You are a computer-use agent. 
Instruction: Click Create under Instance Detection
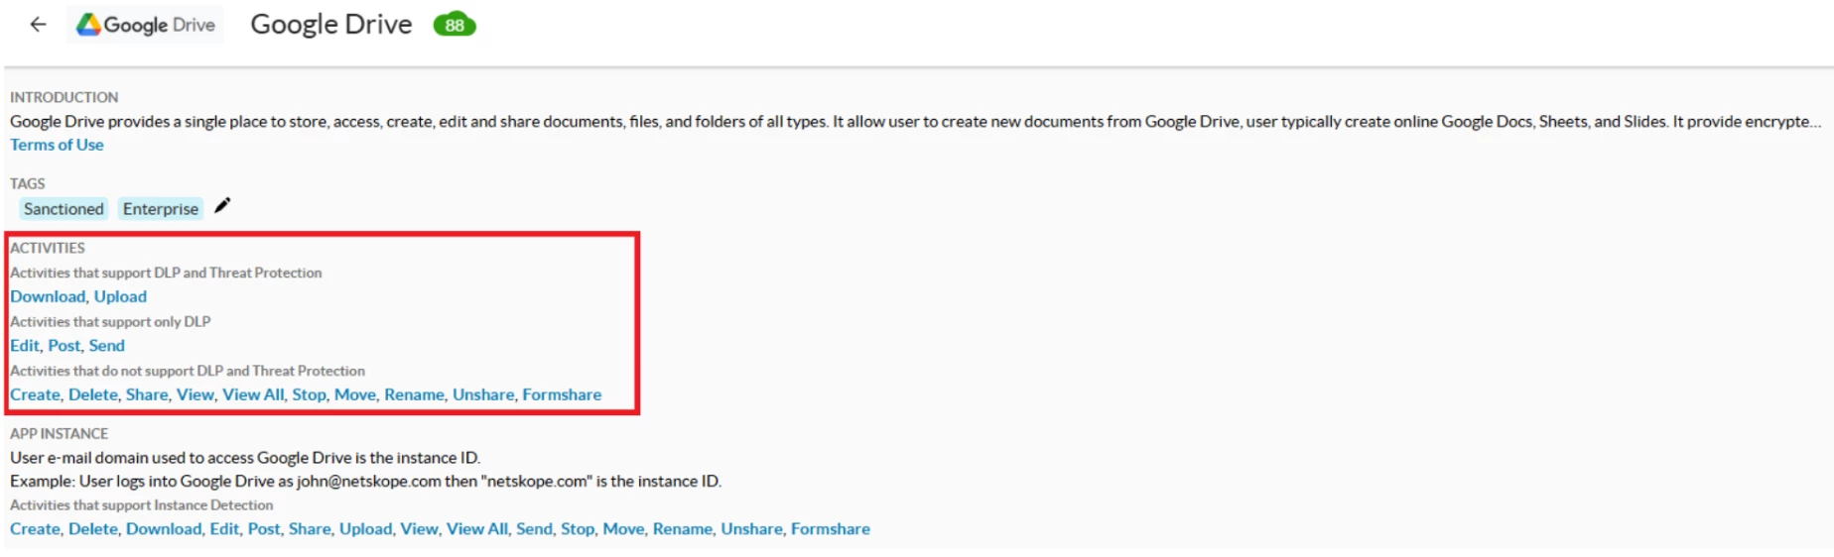(35, 529)
